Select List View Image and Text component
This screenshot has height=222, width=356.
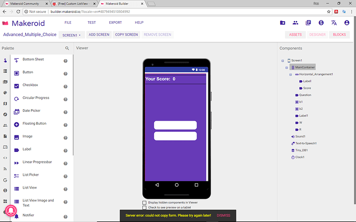38,203
